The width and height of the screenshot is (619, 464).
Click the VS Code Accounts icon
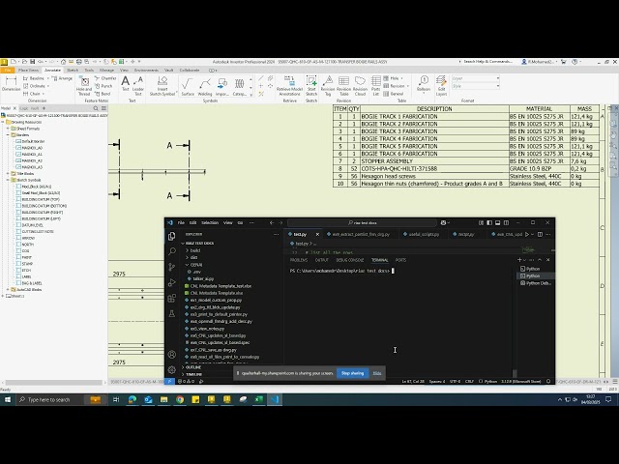click(x=172, y=355)
